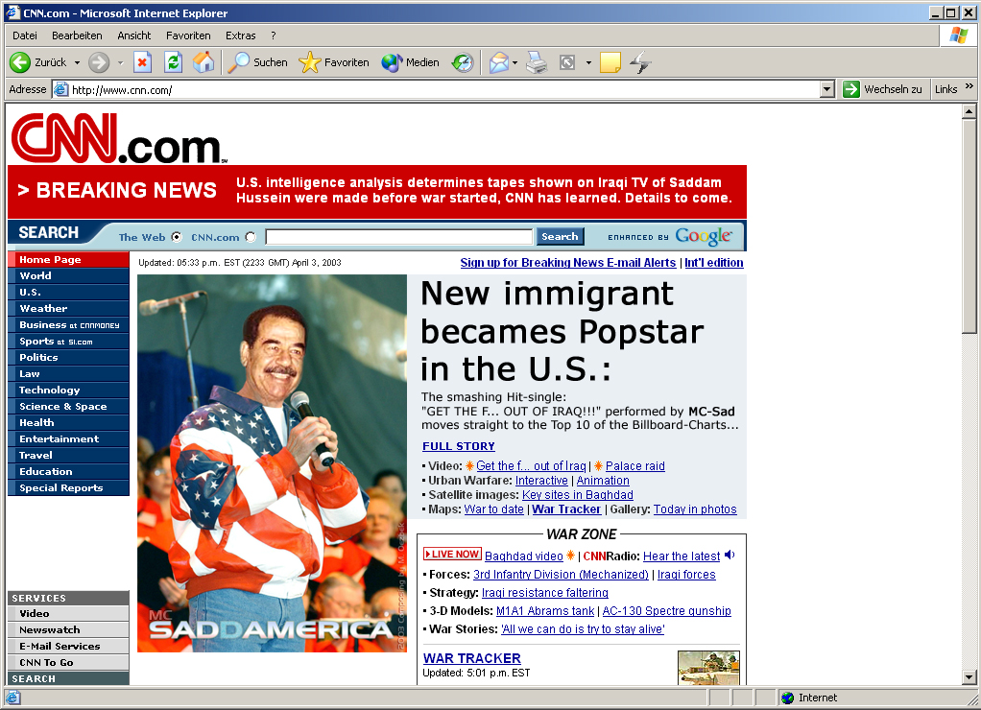Image resolution: width=981 pixels, height=710 pixels.
Task: Click the mail envelope icon
Action: (498, 62)
